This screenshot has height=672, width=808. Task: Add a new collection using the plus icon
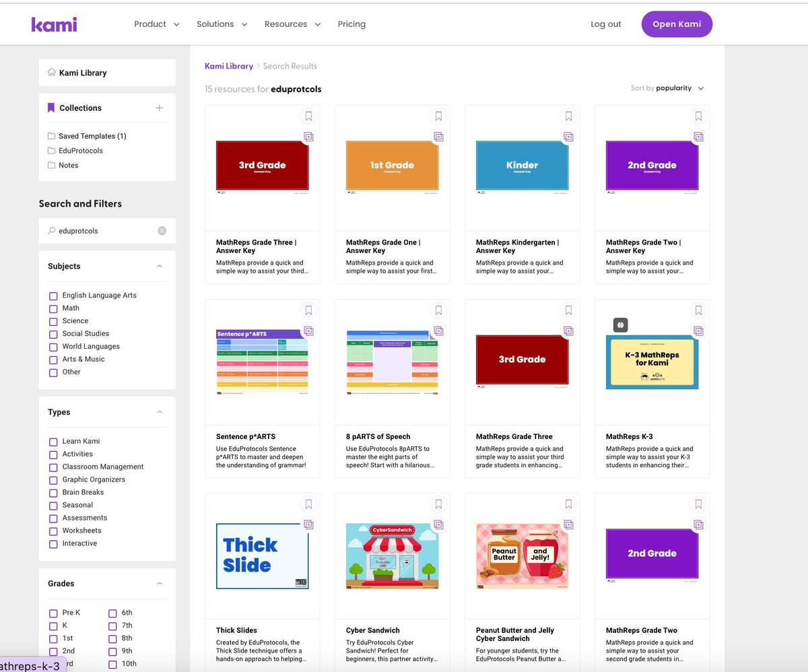click(x=161, y=108)
